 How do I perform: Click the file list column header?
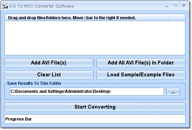87,18
